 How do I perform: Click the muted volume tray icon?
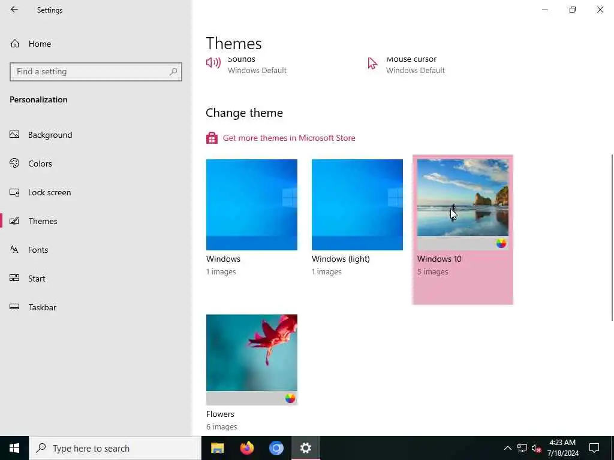(x=537, y=448)
